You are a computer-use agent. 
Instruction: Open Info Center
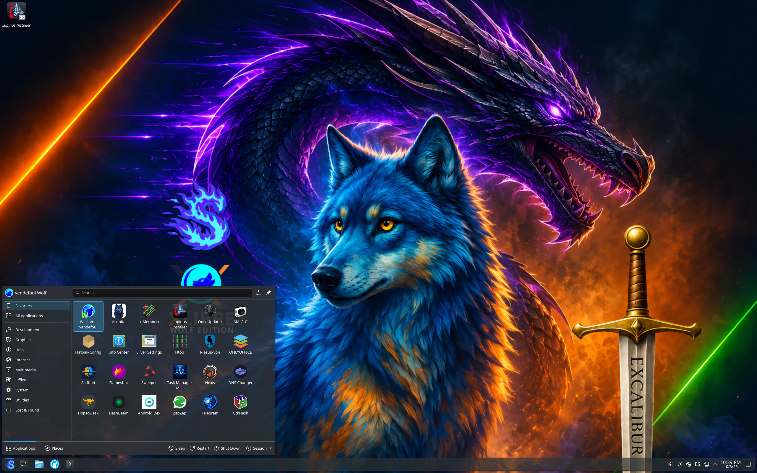coord(119,344)
